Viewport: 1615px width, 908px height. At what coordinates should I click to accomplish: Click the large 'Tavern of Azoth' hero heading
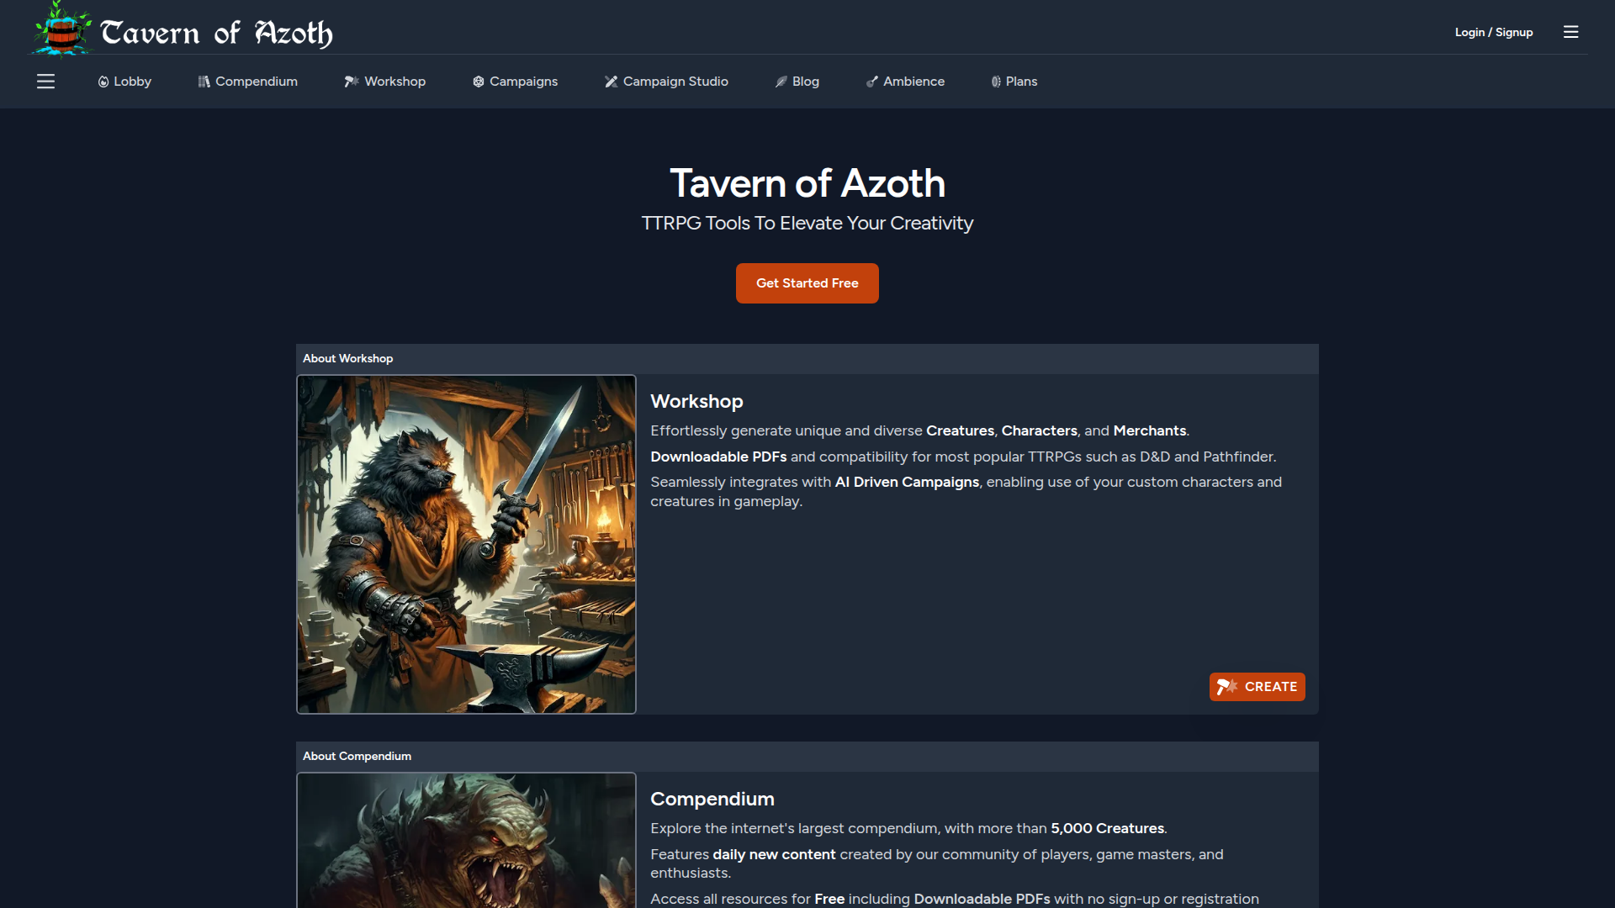pos(807,183)
